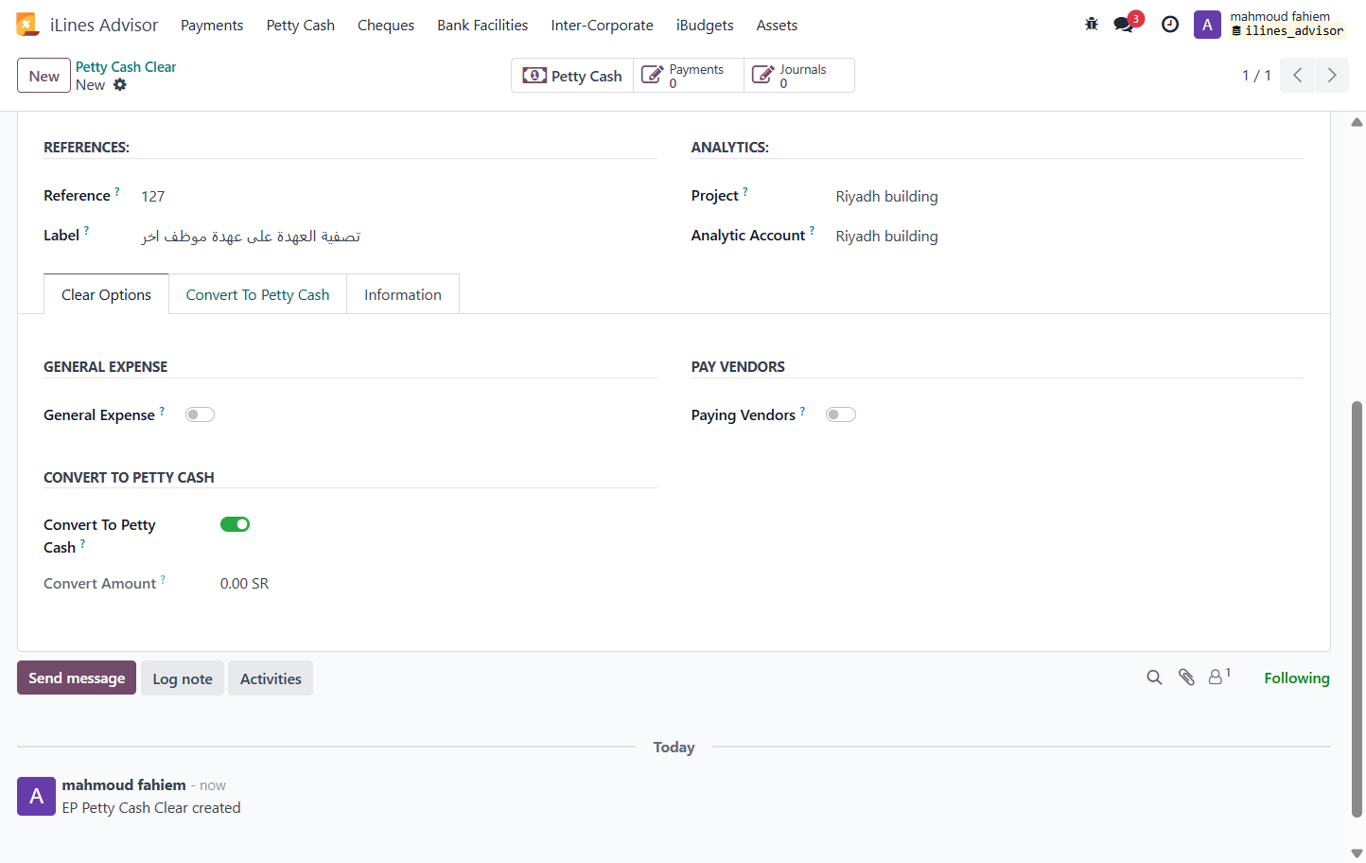The width and height of the screenshot is (1366, 863).
Task: Open the Cheques menu
Action: point(386,26)
